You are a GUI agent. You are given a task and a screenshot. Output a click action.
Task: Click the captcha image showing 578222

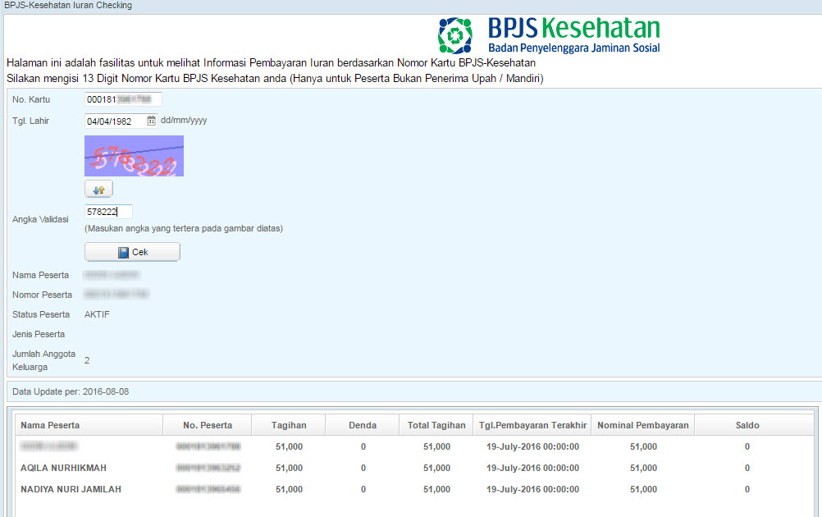[133, 155]
